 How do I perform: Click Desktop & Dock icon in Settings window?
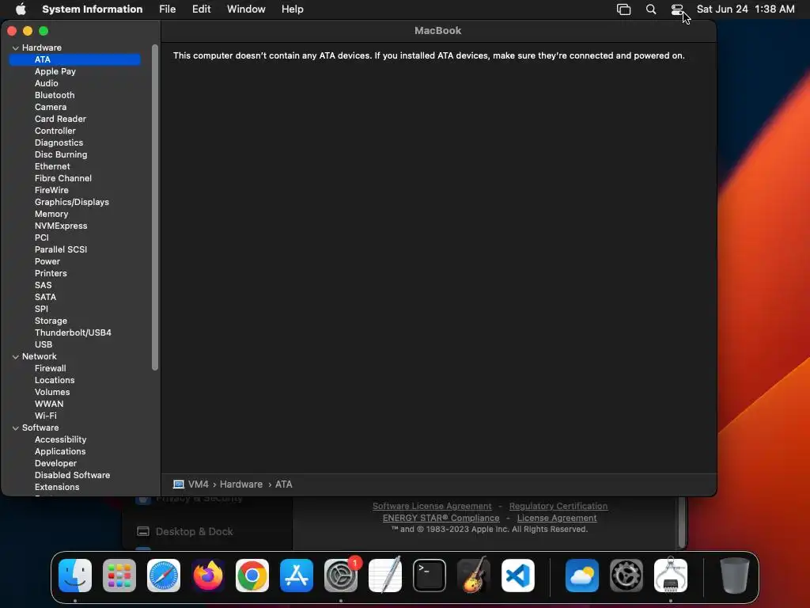pos(143,531)
